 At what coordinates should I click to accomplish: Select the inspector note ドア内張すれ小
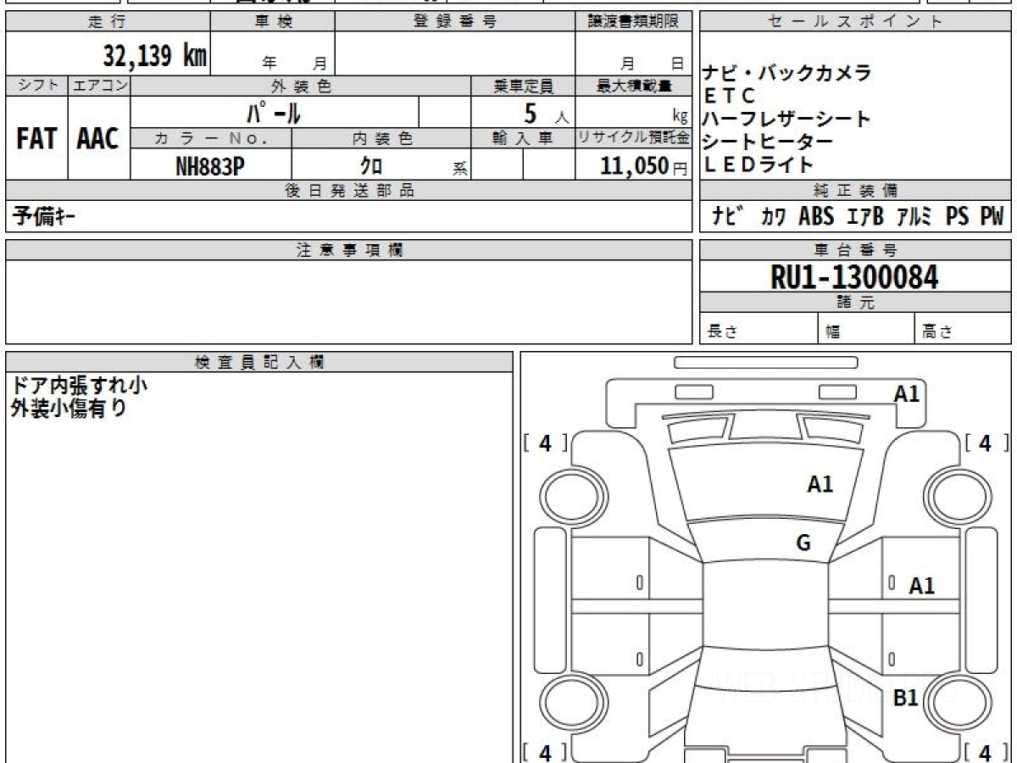[x=78, y=385]
